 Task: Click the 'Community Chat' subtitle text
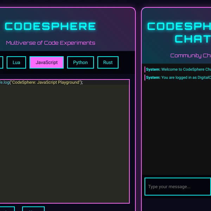pos(191,56)
